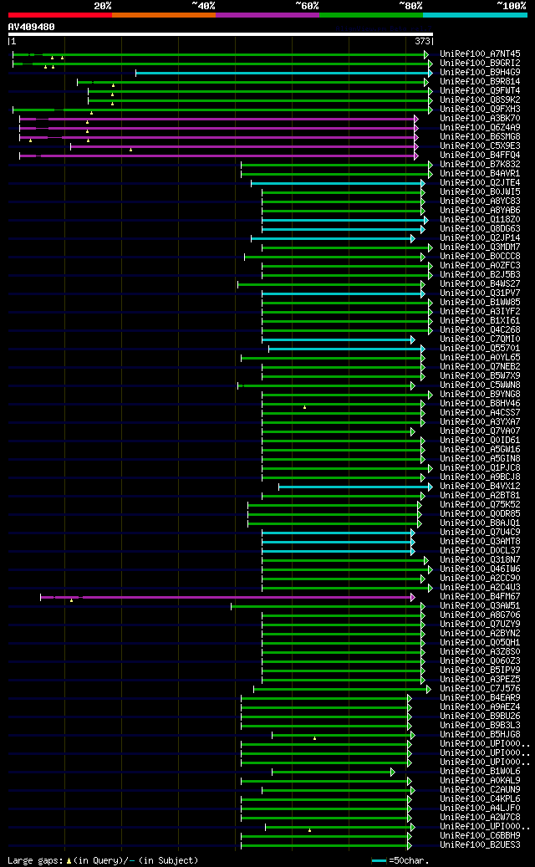
Task: Select the UniRef100_Q9FXH3 label
Action: pyautogui.click(x=480, y=110)
